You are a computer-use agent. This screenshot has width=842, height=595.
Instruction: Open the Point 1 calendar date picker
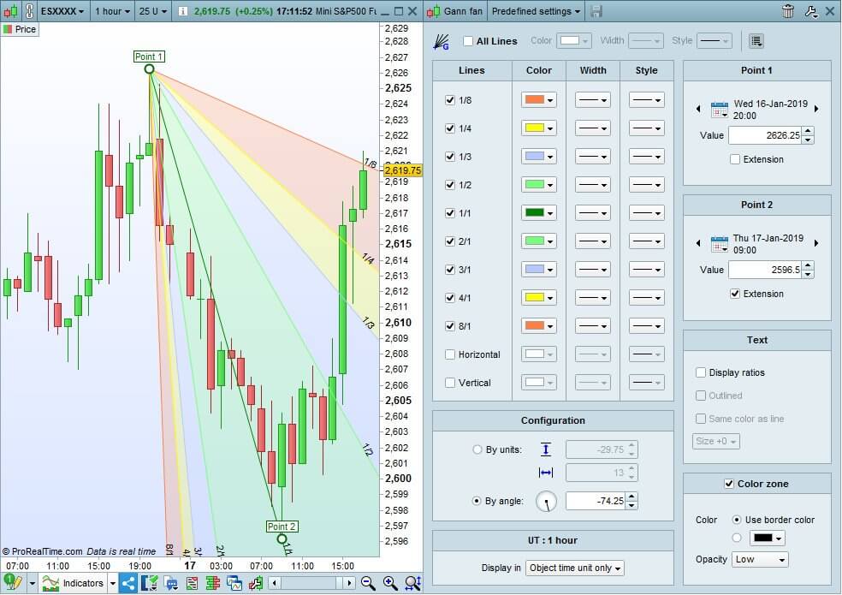[x=719, y=109]
